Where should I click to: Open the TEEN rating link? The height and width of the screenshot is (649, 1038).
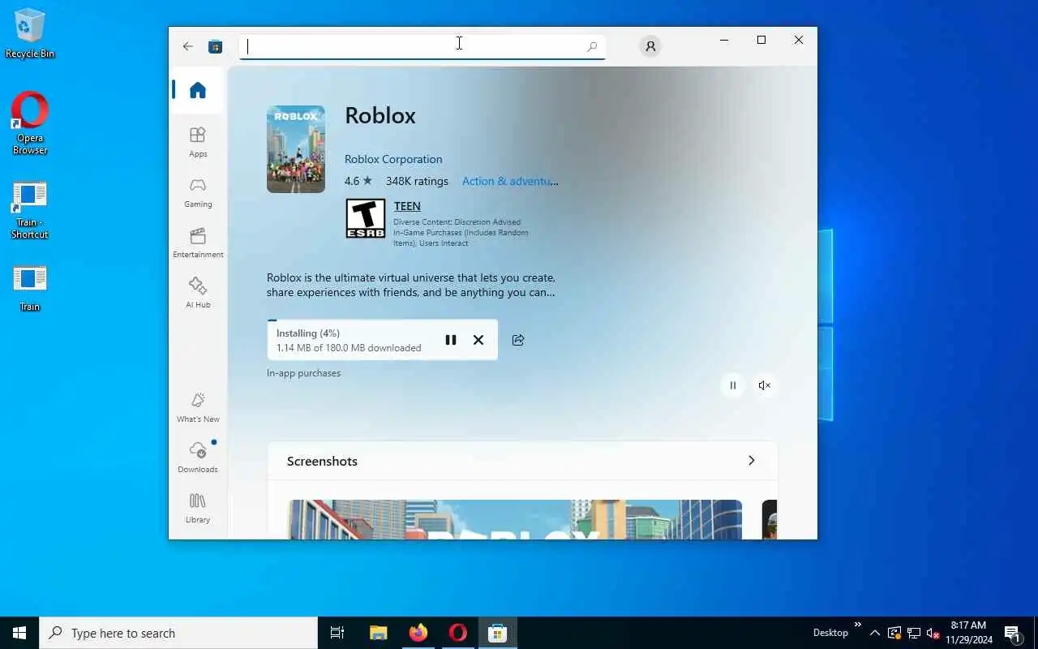pyautogui.click(x=407, y=206)
